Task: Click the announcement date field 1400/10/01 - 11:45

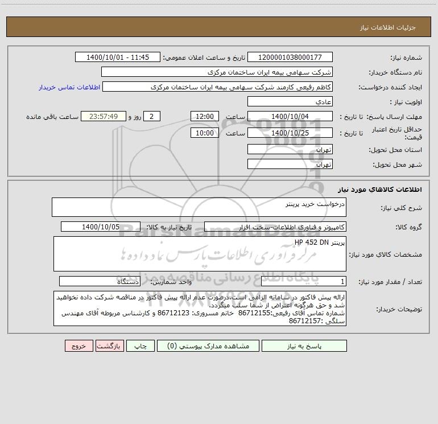Action: click(118, 57)
